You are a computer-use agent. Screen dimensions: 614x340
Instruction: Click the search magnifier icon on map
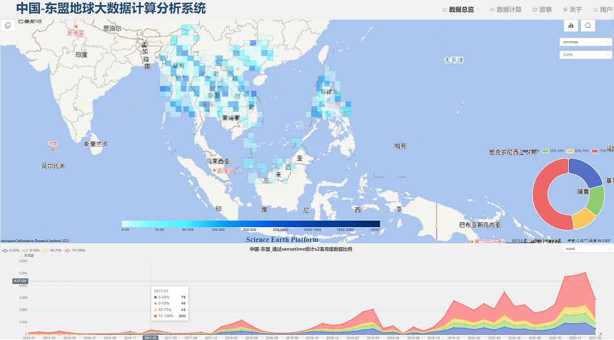tap(588, 26)
